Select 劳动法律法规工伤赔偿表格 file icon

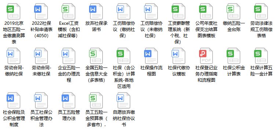click(x=261, y=12)
